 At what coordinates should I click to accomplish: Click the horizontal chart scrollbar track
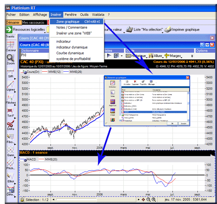click(x=95, y=200)
